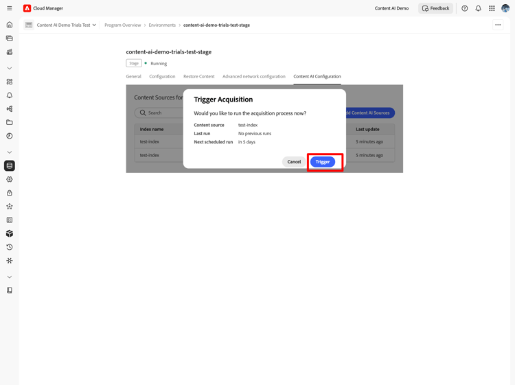The height and width of the screenshot is (385, 515).
Task: Collapse the third sidebar section chevron
Action: 10,277
